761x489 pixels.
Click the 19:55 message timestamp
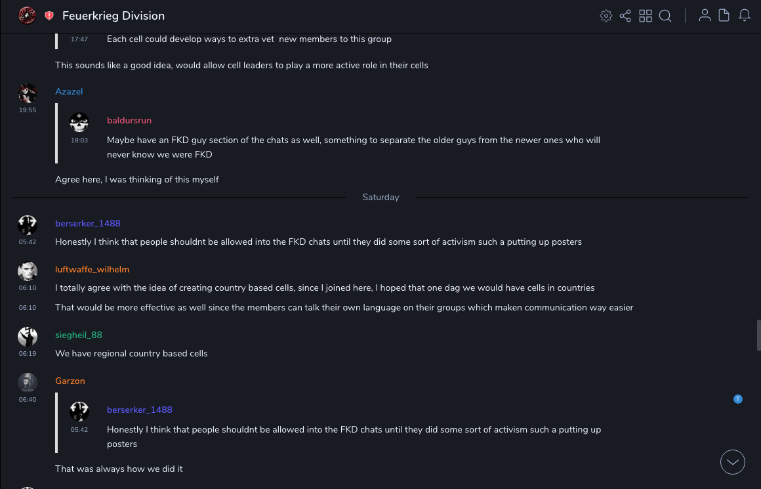[28, 110]
